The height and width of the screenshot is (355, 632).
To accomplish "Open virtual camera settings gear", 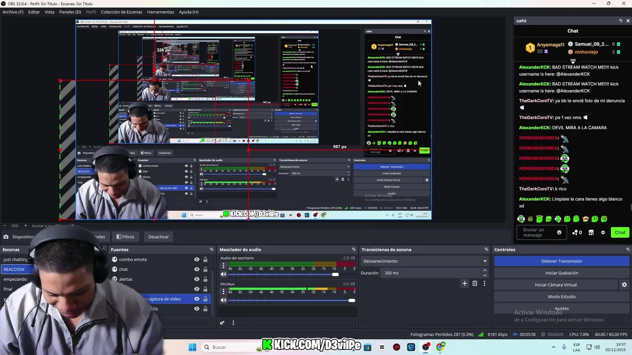I will click(x=624, y=284).
